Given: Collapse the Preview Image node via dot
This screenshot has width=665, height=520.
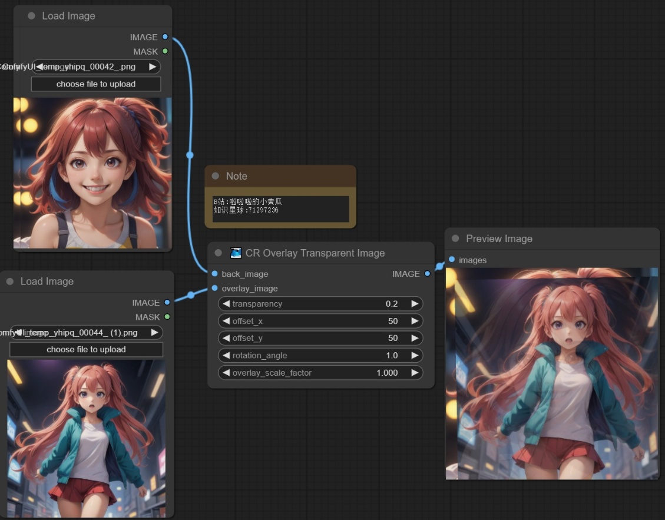Looking at the screenshot, I should (x=455, y=239).
